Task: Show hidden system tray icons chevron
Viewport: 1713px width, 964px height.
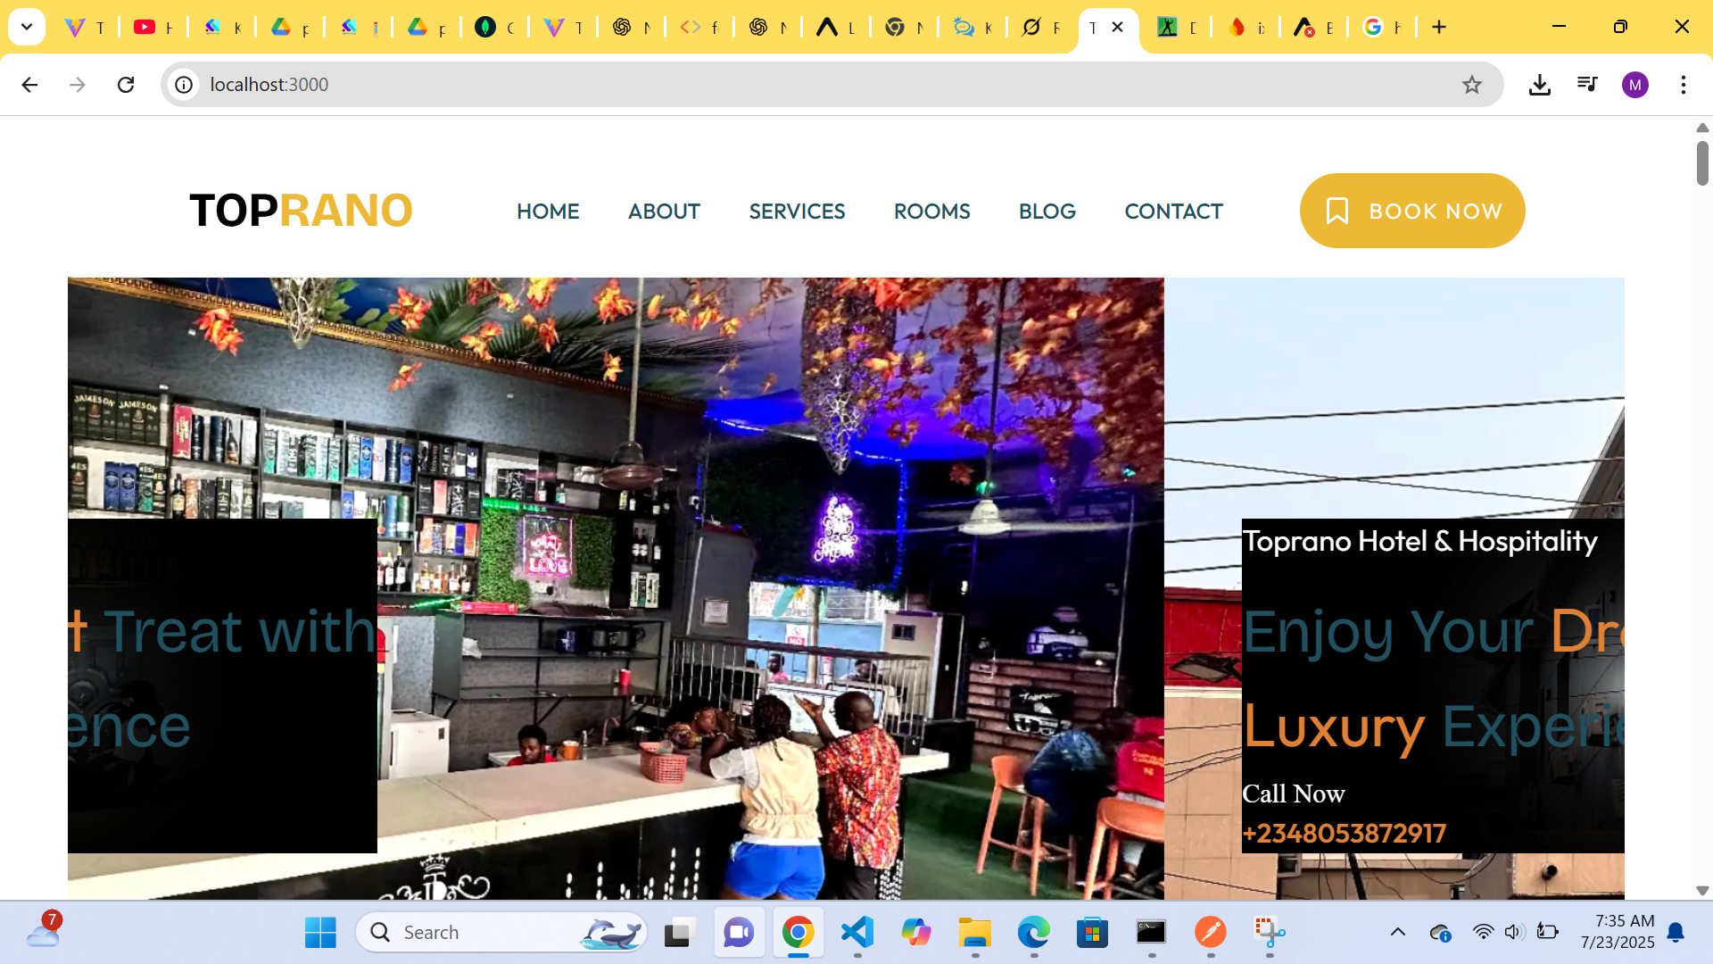Action: click(x=1397, y=933)
